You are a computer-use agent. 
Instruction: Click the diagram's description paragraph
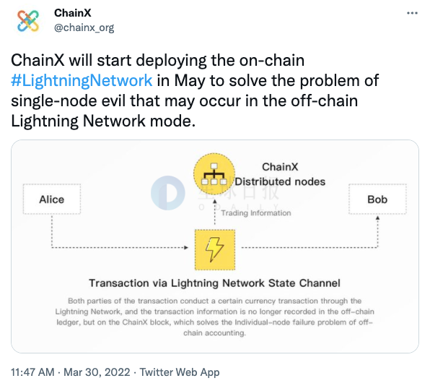click(x=214, y=317)
